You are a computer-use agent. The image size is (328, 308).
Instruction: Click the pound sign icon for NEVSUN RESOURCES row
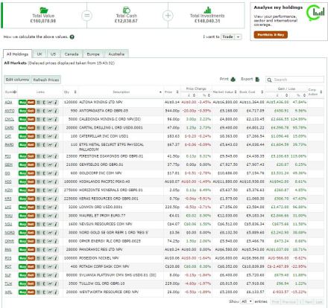pos(44,224)
